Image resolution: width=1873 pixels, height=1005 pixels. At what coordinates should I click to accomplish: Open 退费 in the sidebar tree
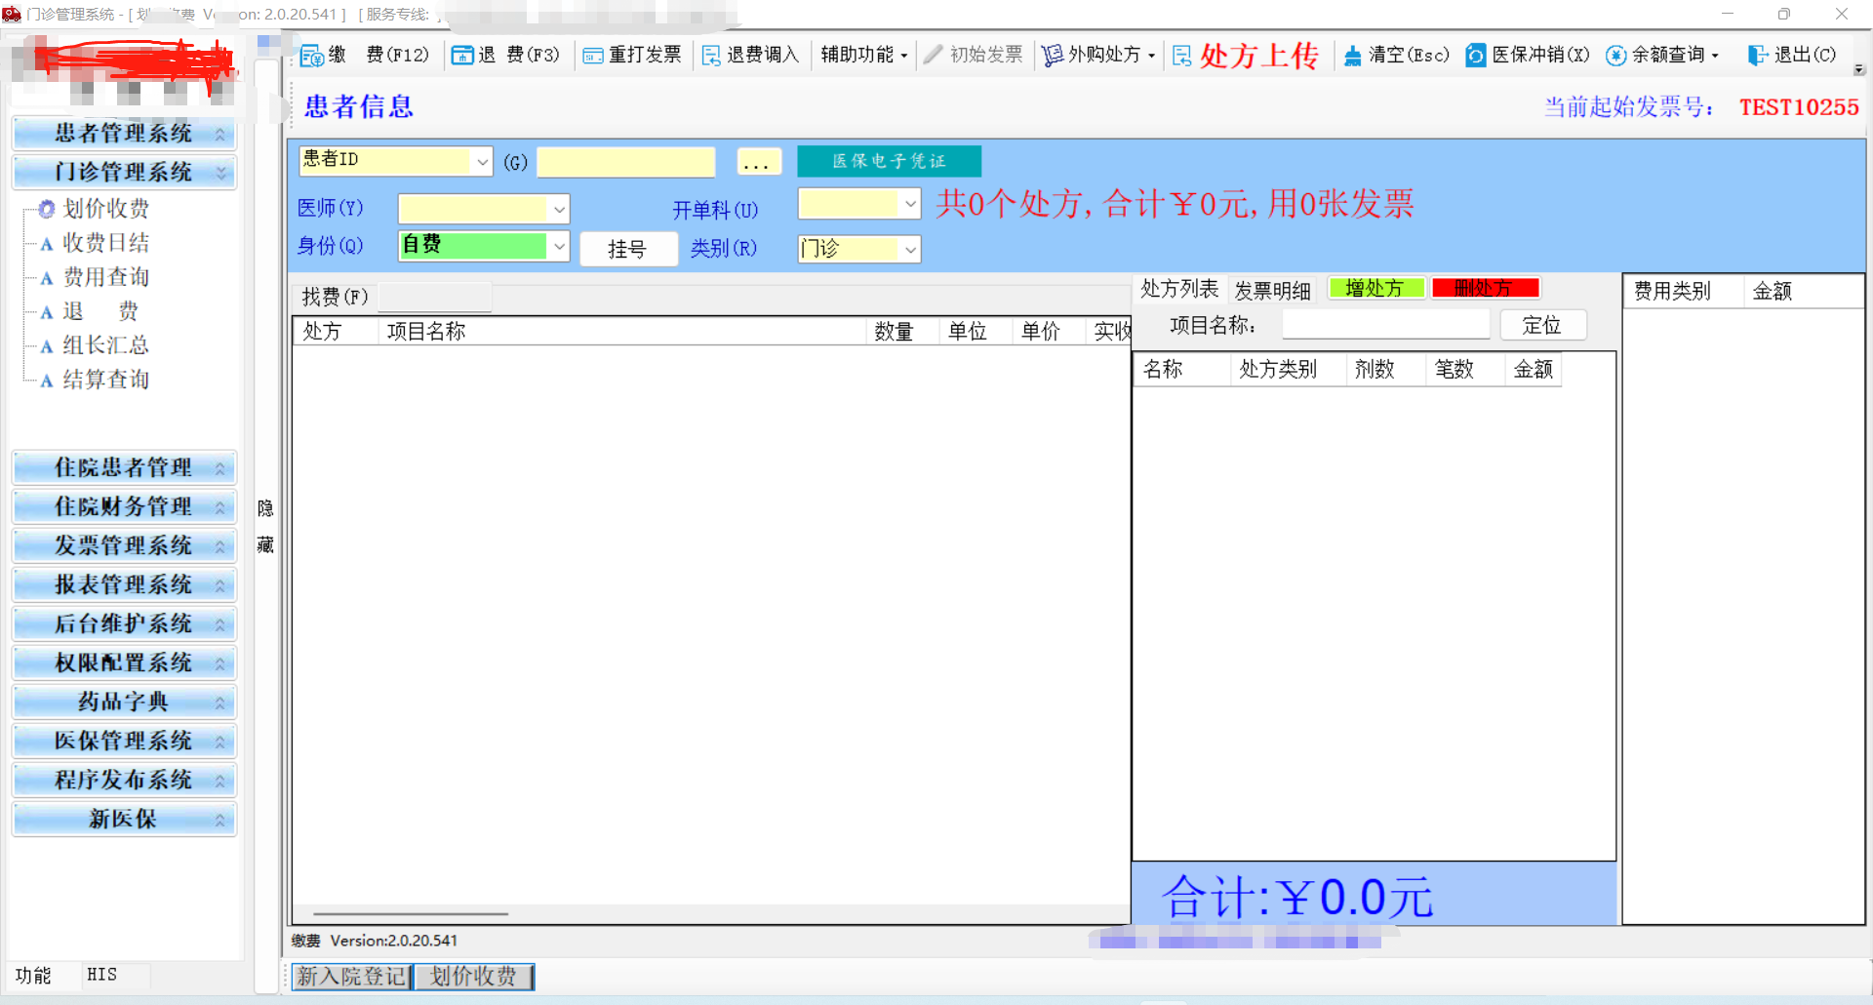[100, 311]
